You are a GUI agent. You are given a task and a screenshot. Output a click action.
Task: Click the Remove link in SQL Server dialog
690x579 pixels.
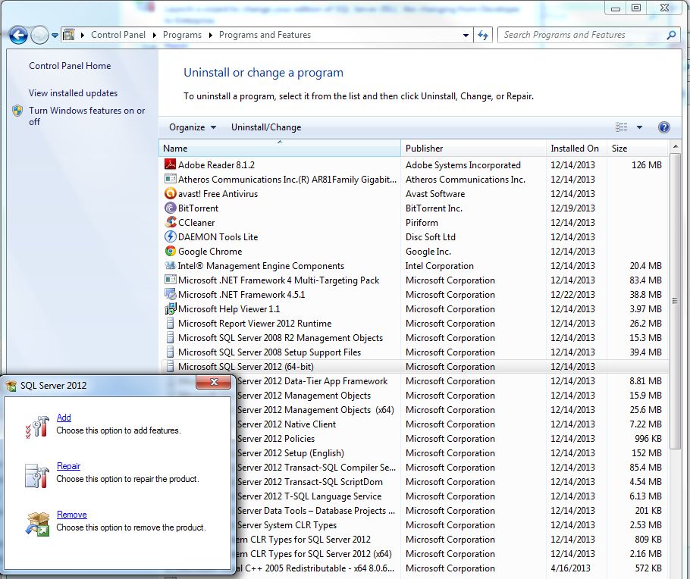point(72,515)
